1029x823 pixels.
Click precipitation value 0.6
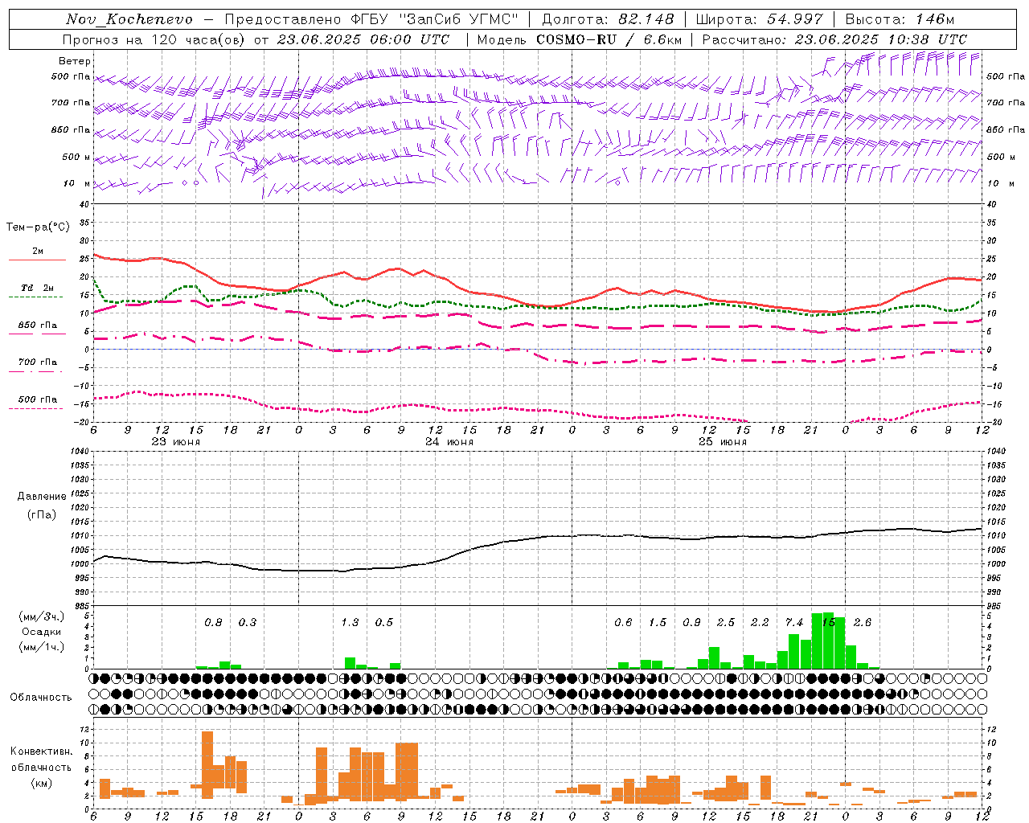pos(623,623)
